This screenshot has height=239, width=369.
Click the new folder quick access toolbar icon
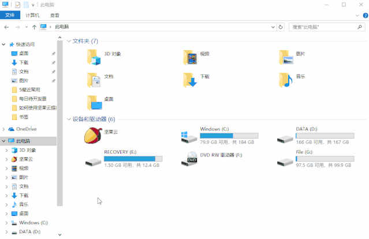[x=26, y=5]
